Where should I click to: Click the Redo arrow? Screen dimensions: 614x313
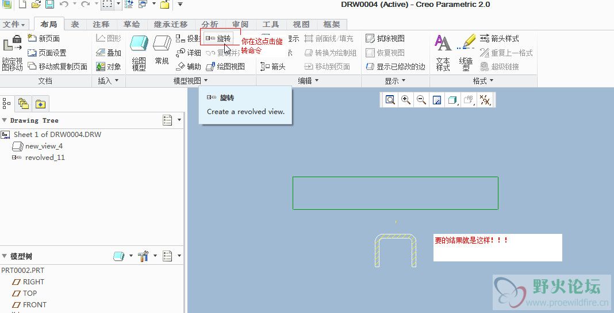(x=85, y=5)
